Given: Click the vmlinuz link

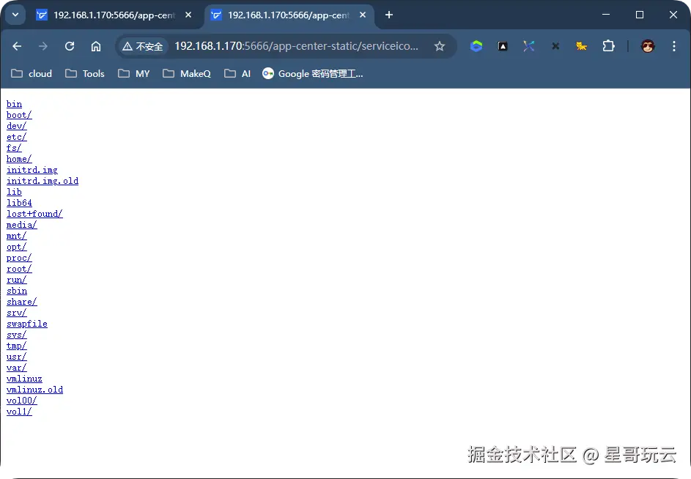Looking at the screenshot, I should (x=24, y=379).
